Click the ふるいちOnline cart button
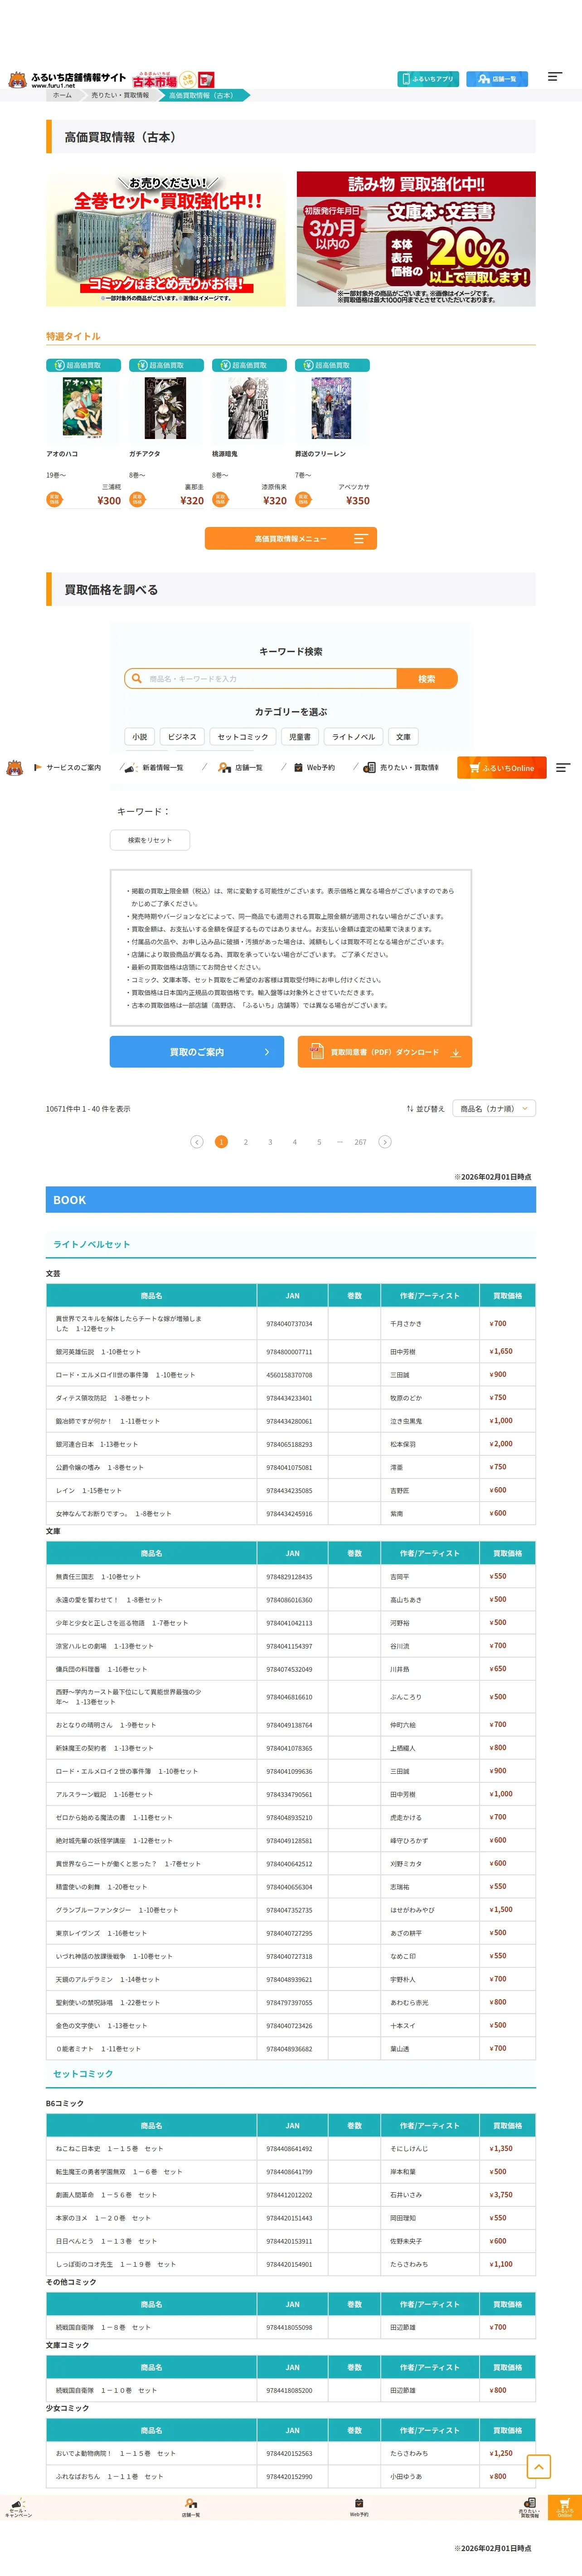This screenshot has height=2576, width=582. coord(502,768)
